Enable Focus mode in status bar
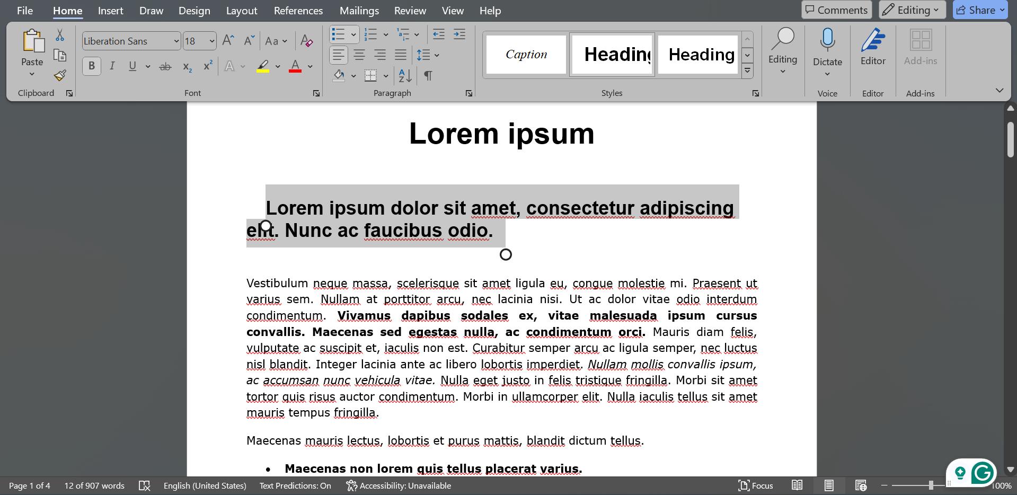The image size is (1017, 495). point(756,485)
